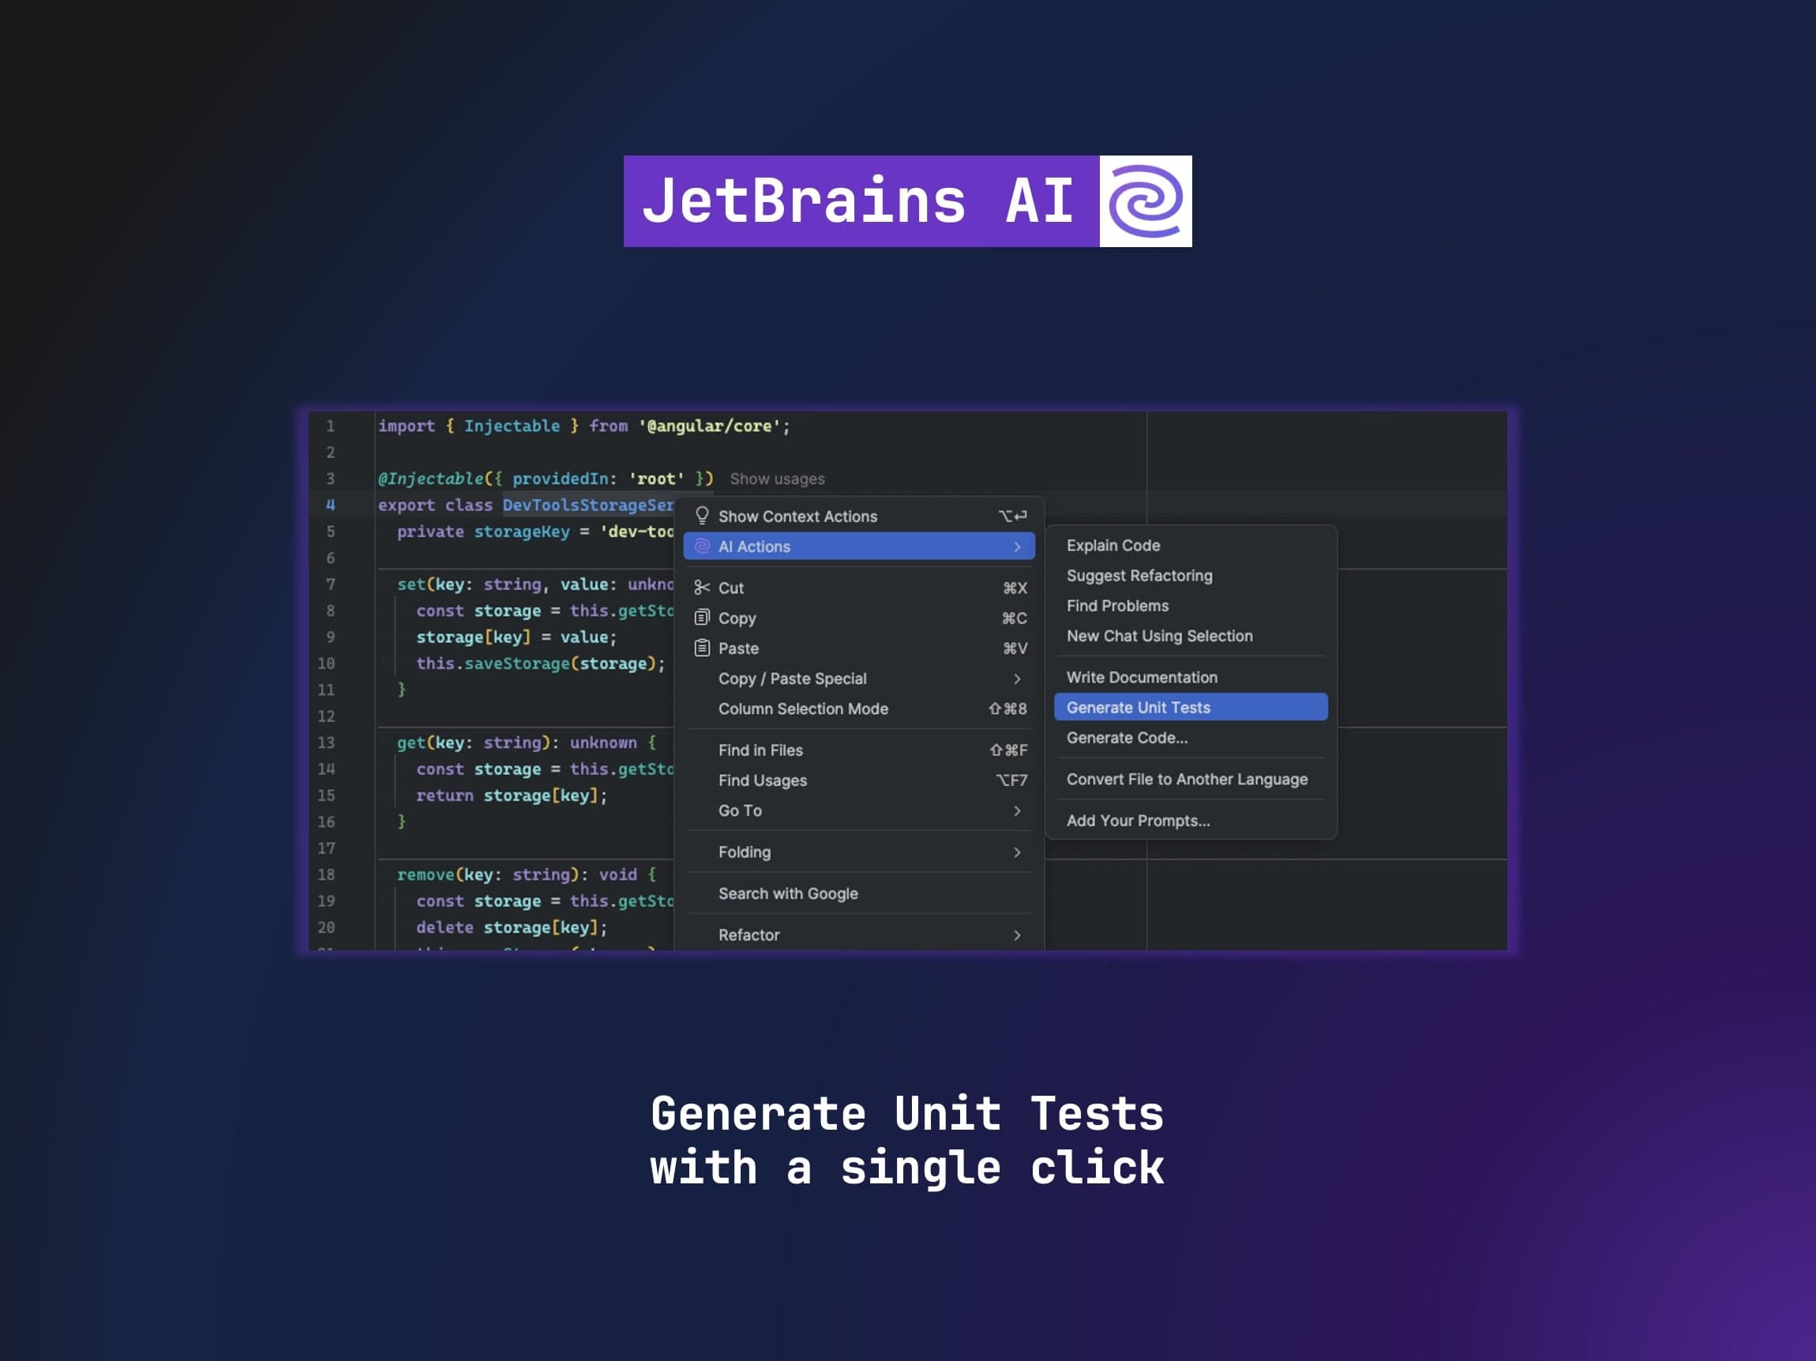Click the Paste icon
Screen dimensions: 1816x1361
(x=702, y=647)
